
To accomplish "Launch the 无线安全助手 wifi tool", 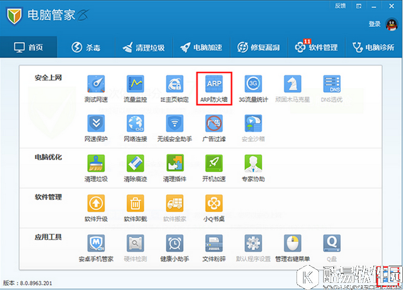I will click(175, 128).
